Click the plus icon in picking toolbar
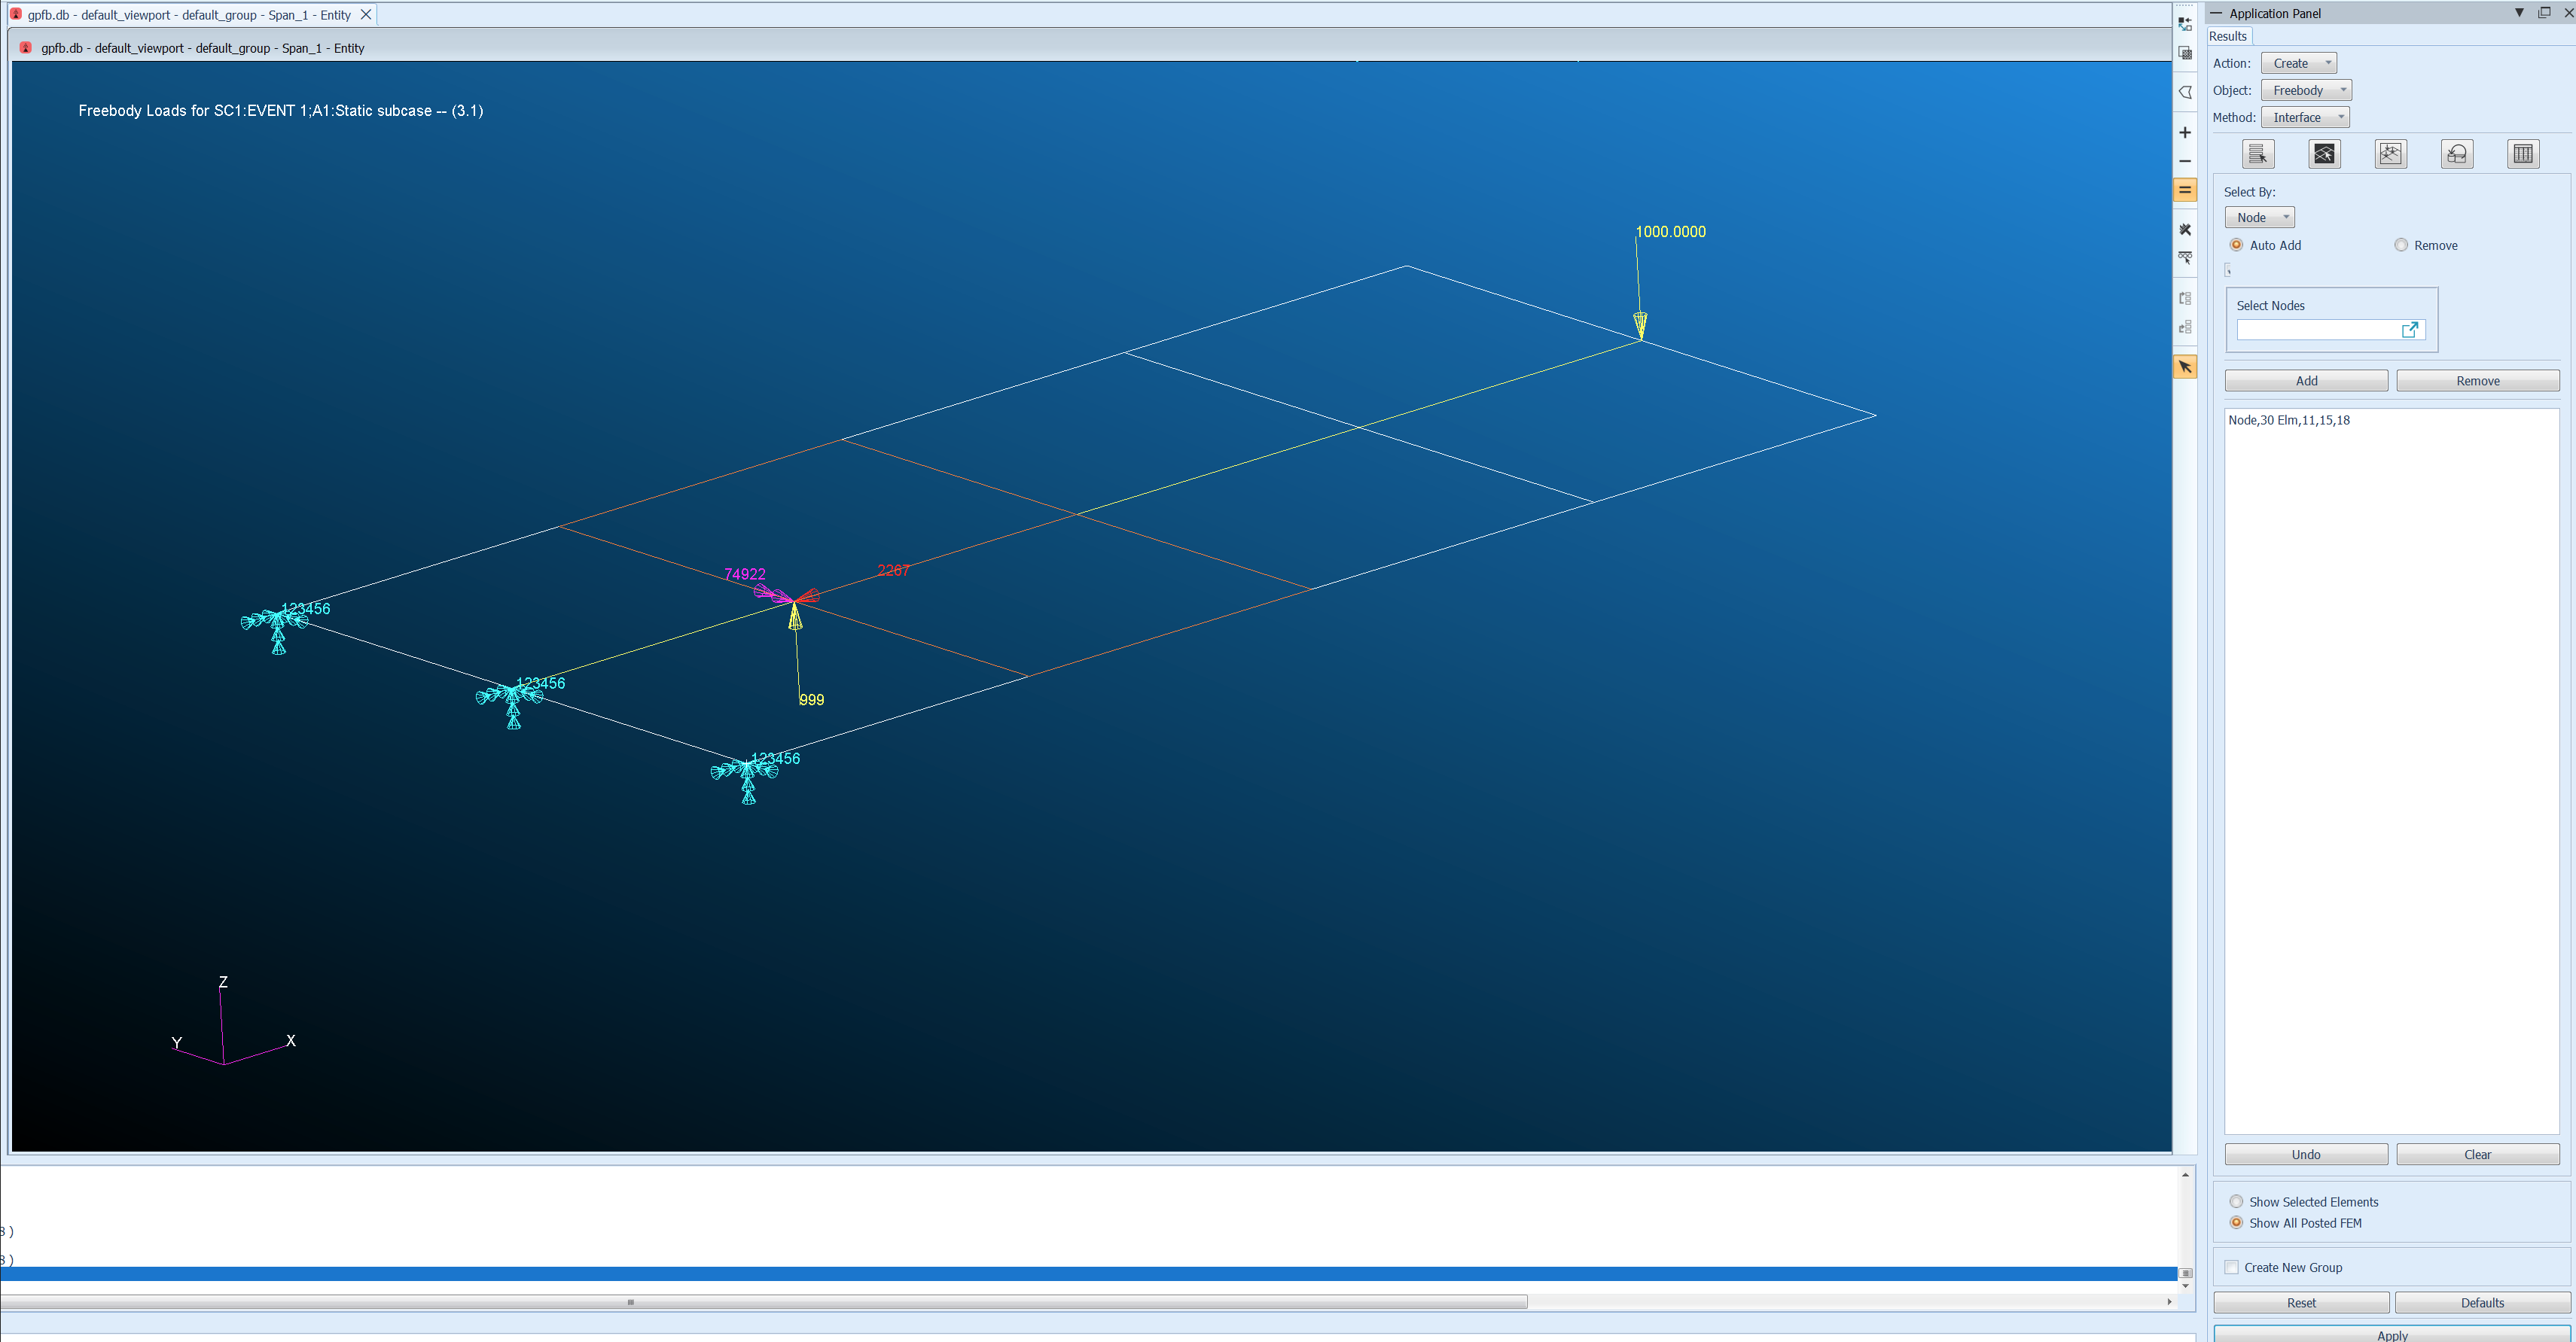 2185,133
